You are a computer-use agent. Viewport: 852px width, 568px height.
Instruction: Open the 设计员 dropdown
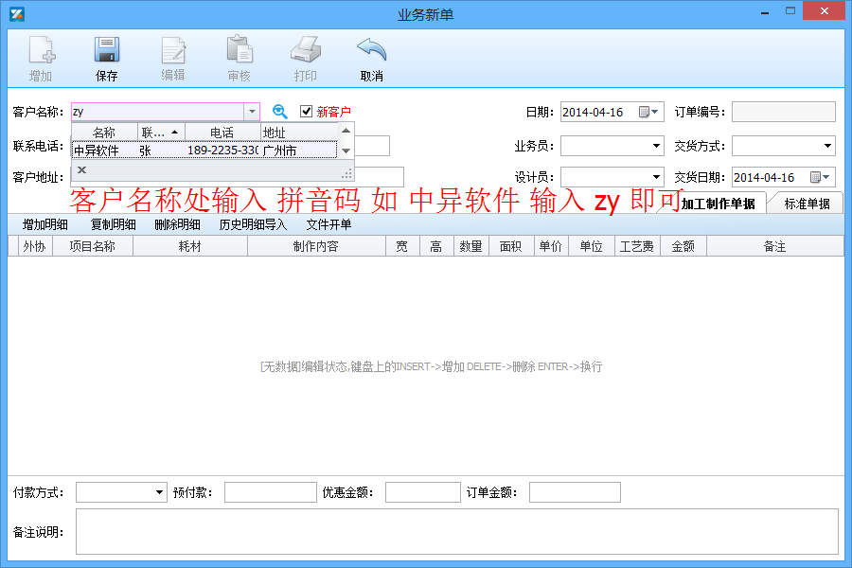[x=657, y=177]
